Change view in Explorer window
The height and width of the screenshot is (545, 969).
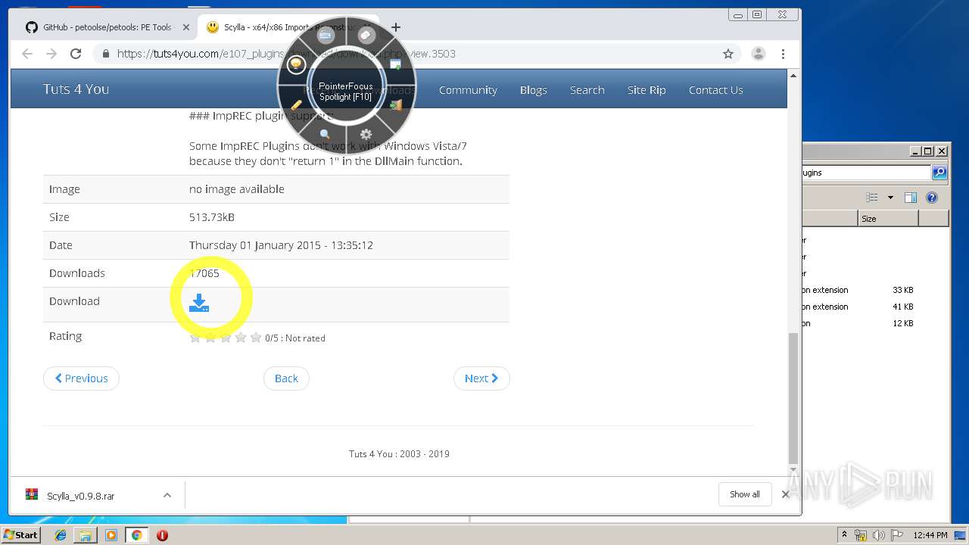[872, 198]
